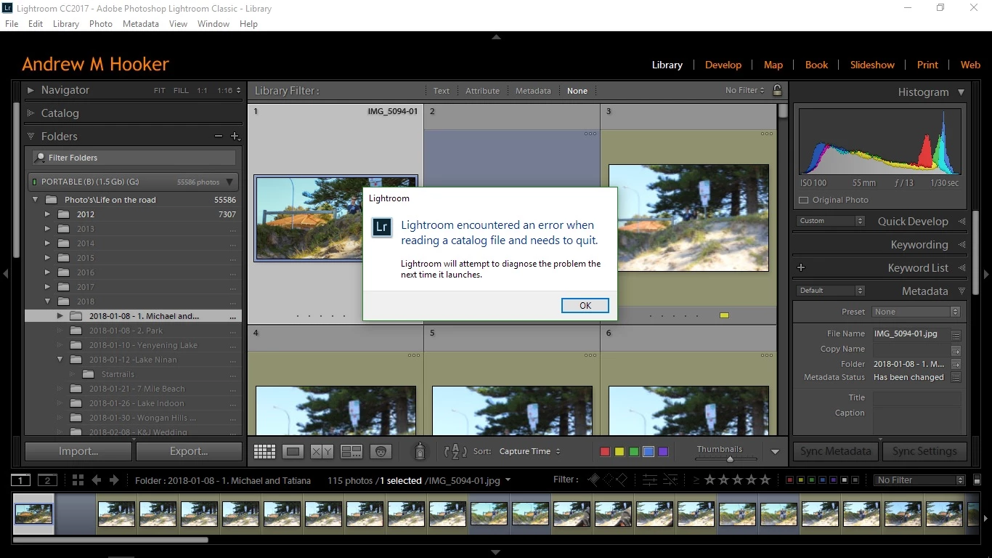The width and height of the screenshot is (992, 558).
Task: Enable Attribute filter in Library Filter bar
Action: (x=482, y=91)
